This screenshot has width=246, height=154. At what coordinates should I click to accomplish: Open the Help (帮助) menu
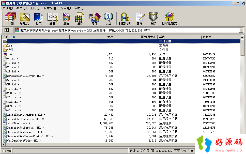[79, 8]
